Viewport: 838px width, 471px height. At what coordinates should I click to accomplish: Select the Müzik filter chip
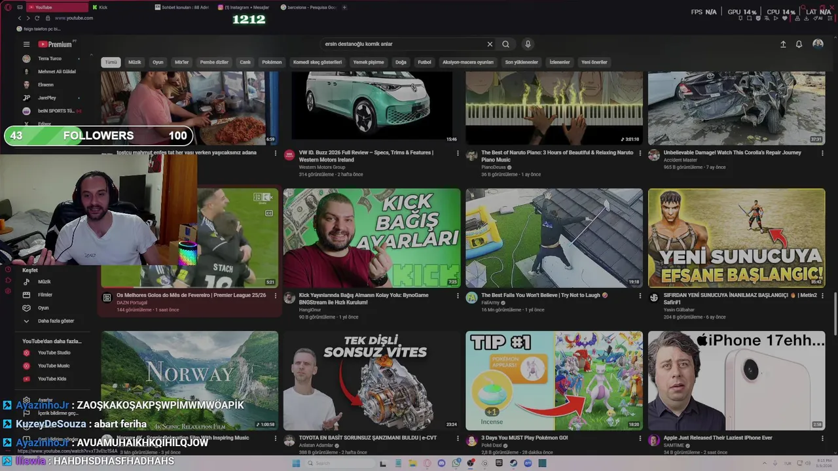click(135, 62)
